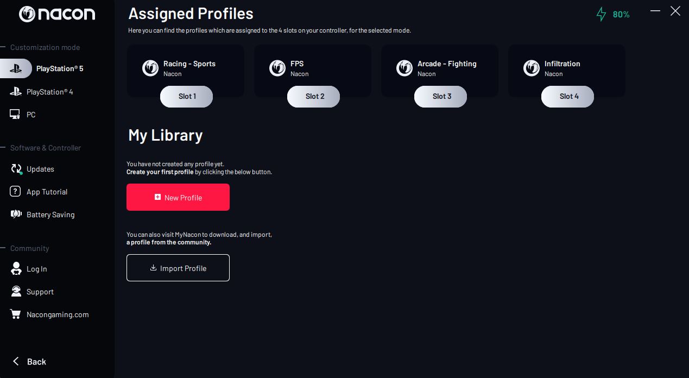The height and width of the screenshot is (378, 689).
Task: Click the nacon logo at top left
Action: pos(57,14)
